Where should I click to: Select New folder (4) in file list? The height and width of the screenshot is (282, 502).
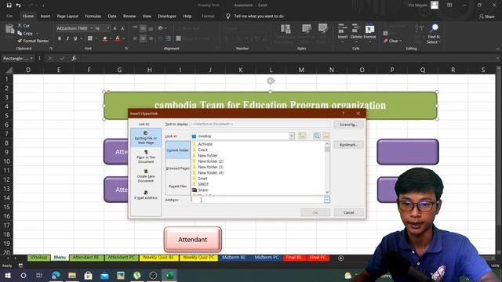click(x=210, y=172)
